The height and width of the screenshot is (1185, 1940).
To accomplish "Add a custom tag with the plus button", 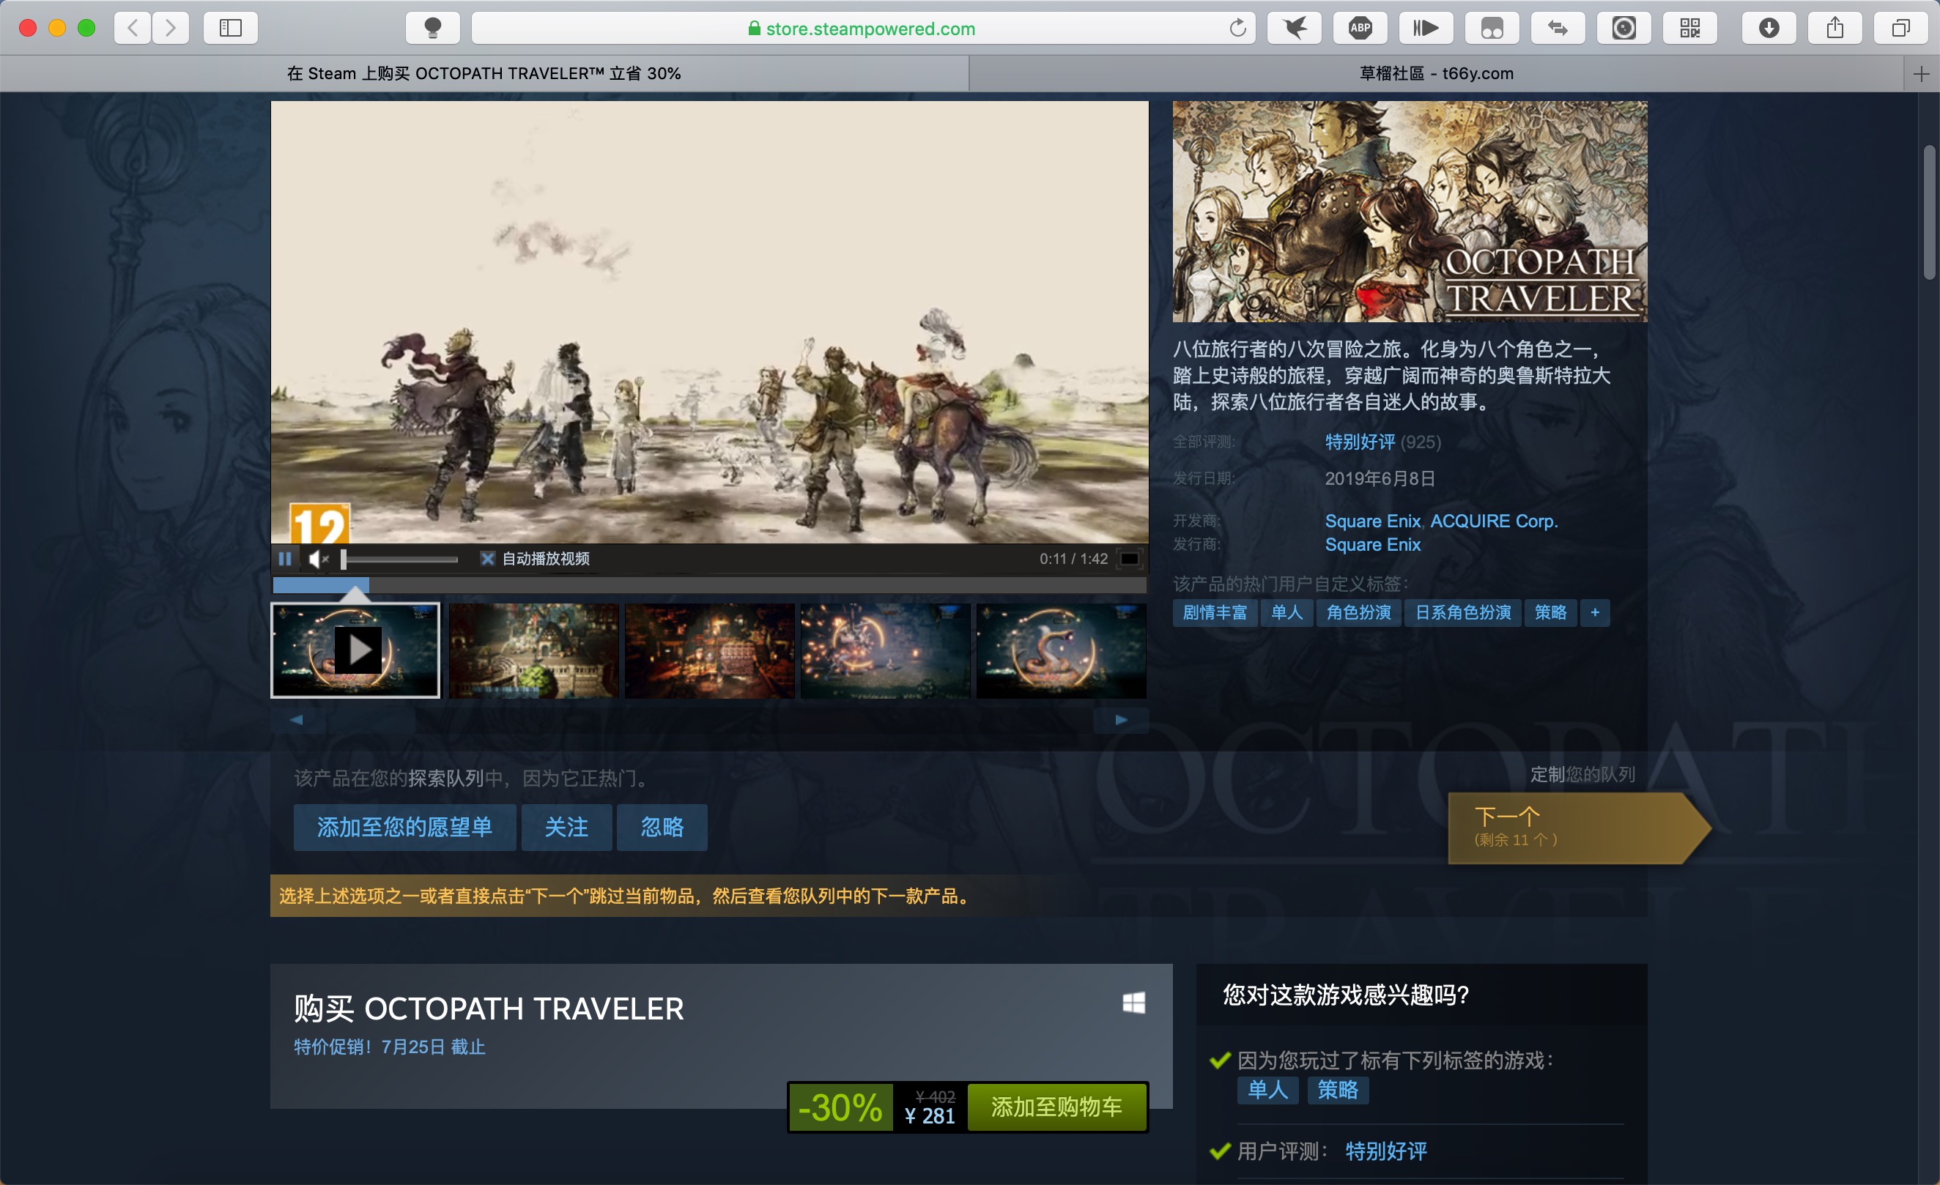I will 1595,613.
